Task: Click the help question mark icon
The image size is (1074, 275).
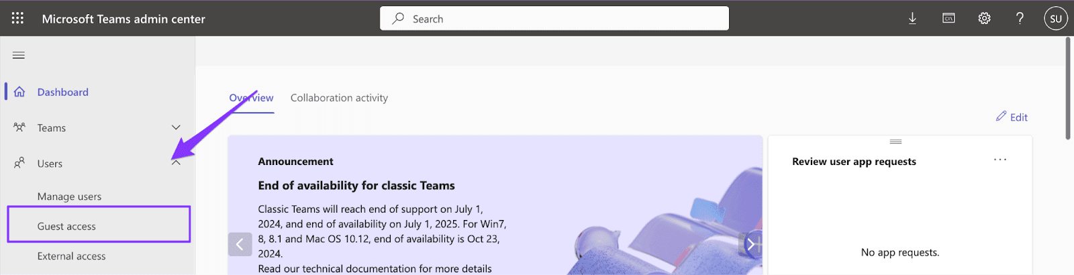Action: point(1020,19)
